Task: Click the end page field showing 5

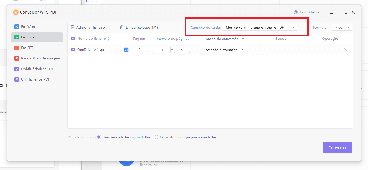Action: click(x=182, y=50)
